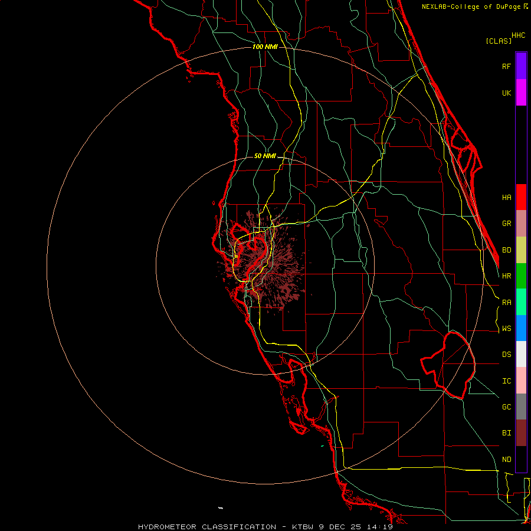The image size is (531, 531).
Task: Click the GC gray legend swatch
Action: pyautogui.click(x=521, y=407)
